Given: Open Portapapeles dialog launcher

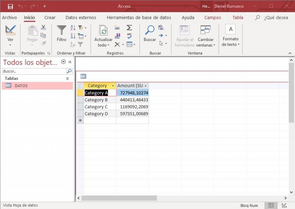Looking at the screenshot, I should (49, 53).
